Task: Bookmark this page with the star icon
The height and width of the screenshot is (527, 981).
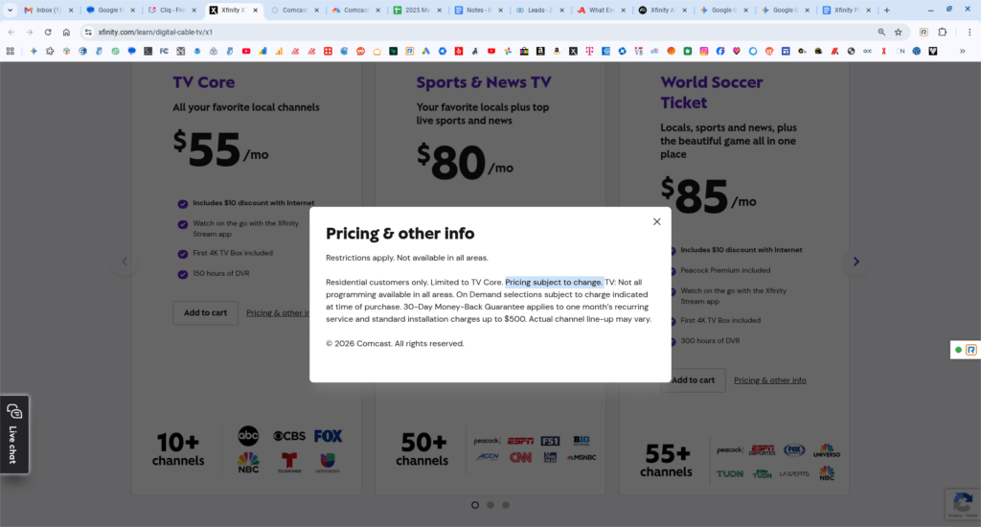Action: (x=898, y=32)
